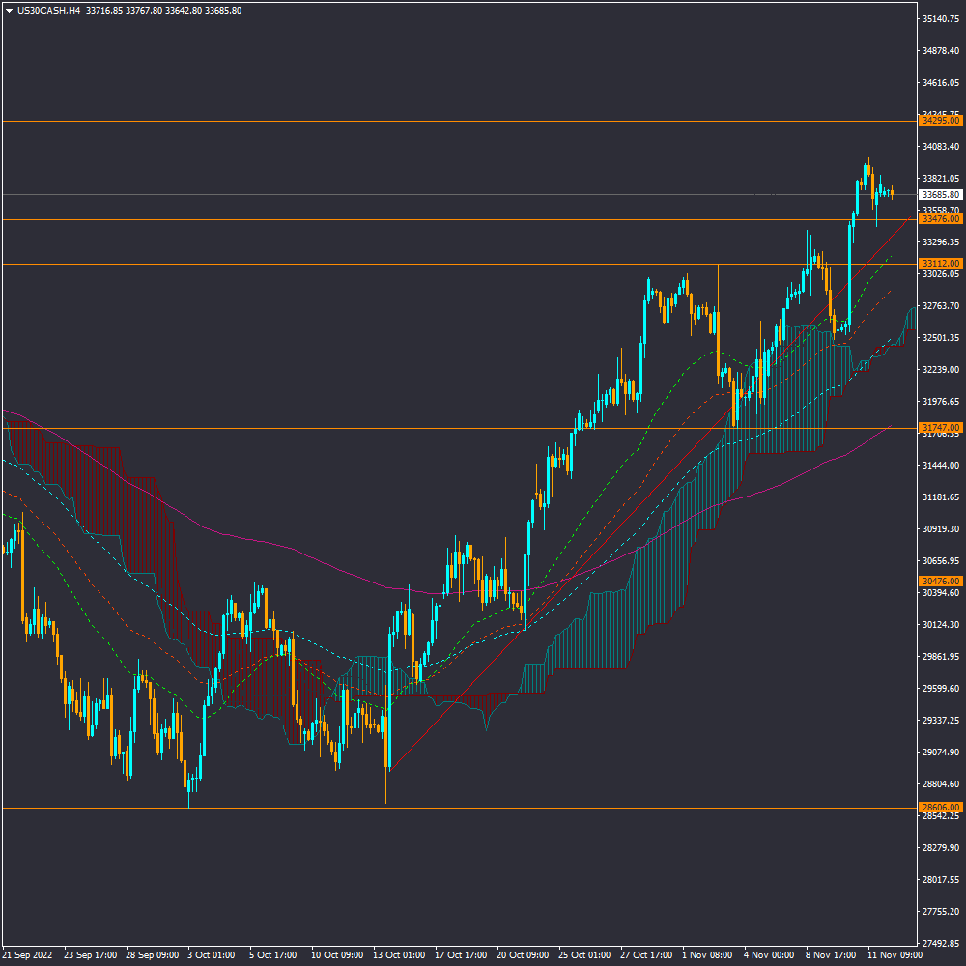Select the white horizontal line at 31747.00
This screenshot has width=966, height=966.
290,427
